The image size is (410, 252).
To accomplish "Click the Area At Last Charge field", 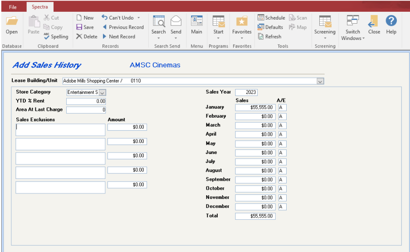I will 86,110.
